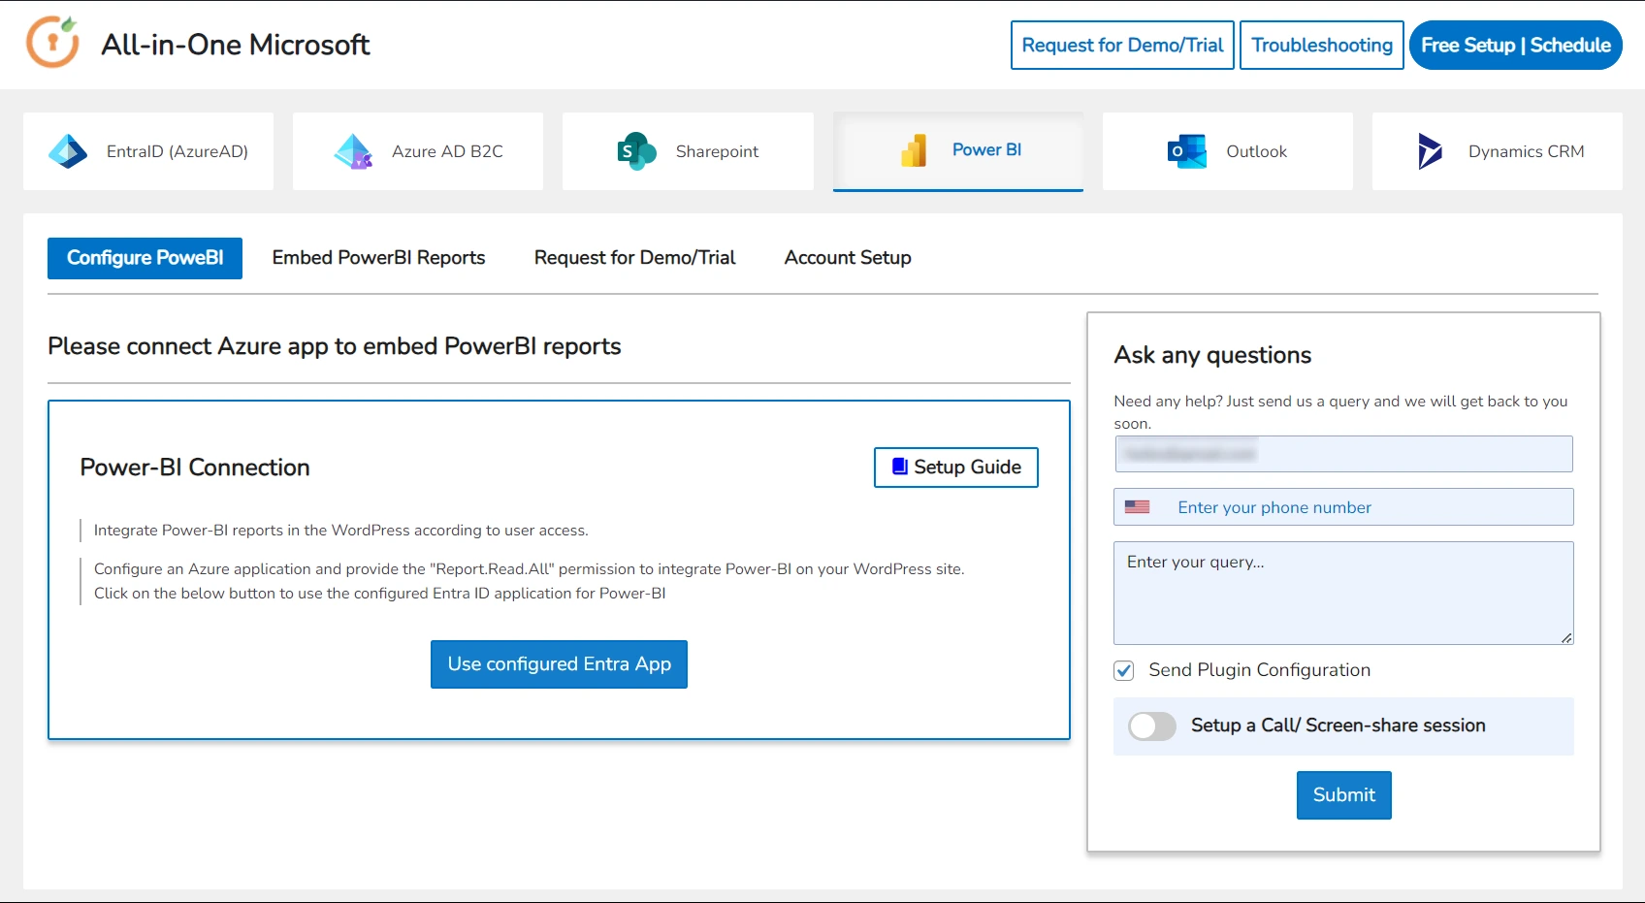This screenshot has width=1645, height=903.
Task: Click the 'Report.Read.All' permission sentence
Action: point(530,569)
